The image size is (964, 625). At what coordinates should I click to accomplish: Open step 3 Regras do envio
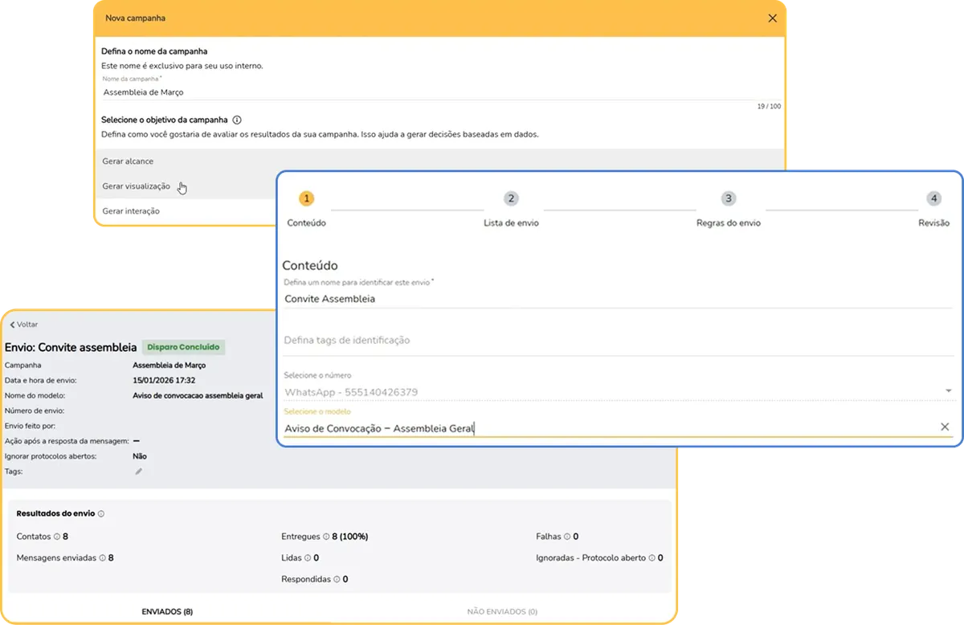pos(728,208)
